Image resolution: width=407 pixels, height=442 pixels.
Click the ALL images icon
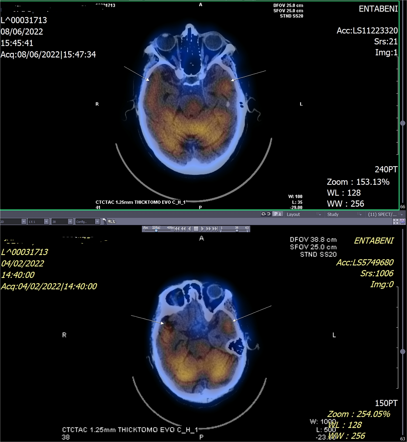109,221
